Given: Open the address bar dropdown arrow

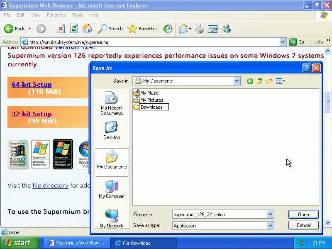Looking at the screenshot, I should coord(283,42).
